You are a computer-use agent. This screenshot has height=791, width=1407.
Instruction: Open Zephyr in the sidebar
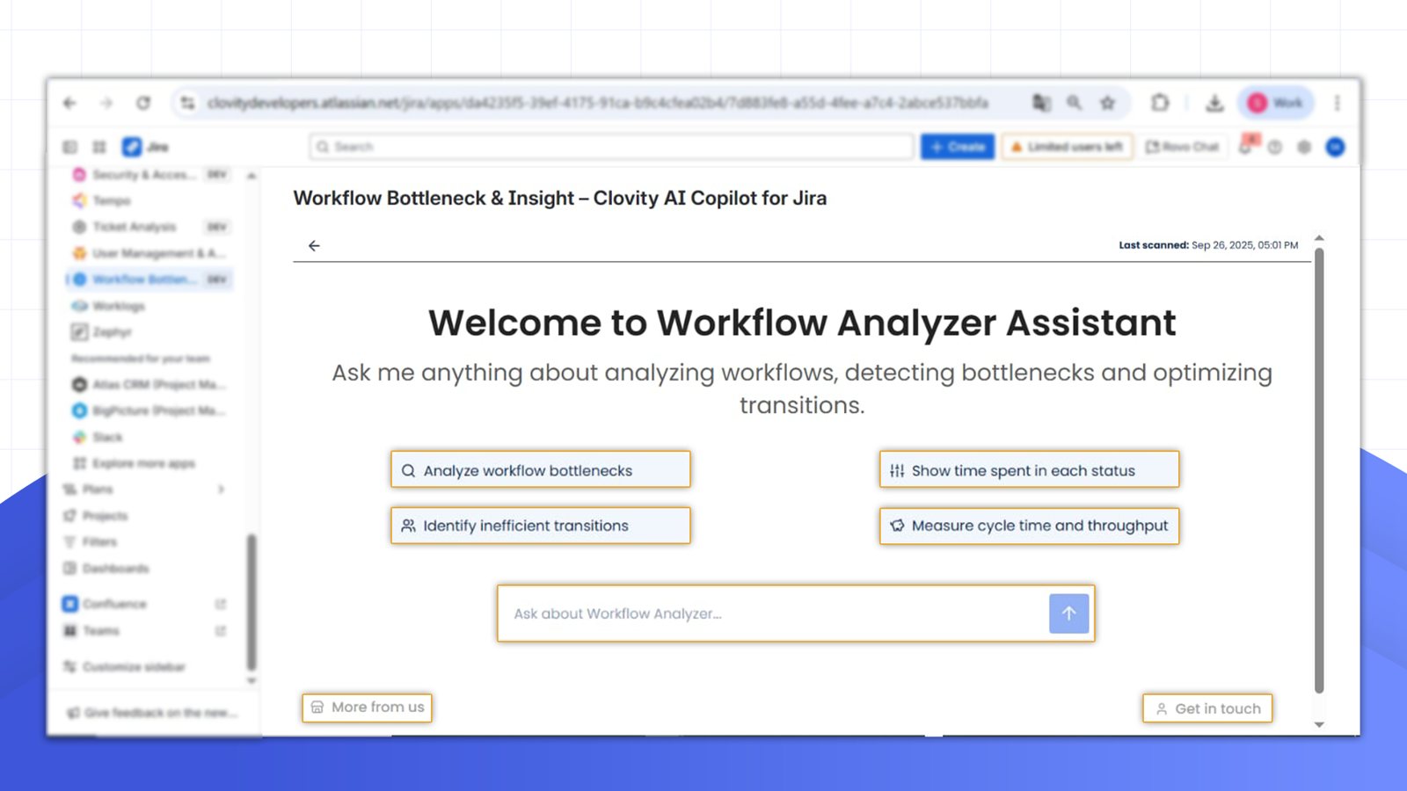pos(151,332)
